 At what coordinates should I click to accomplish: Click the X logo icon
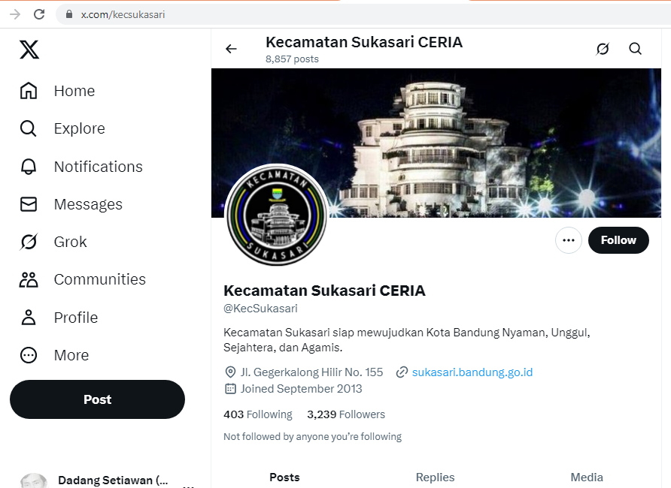(x=29, y=50)
